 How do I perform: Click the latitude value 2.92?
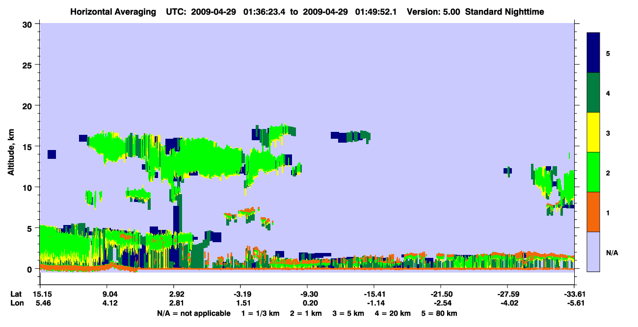coord(176,294)
